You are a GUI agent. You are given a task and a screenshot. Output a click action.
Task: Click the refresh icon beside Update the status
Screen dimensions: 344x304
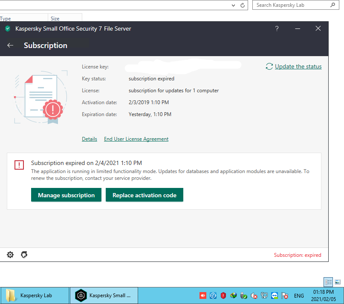pos(269,66)
